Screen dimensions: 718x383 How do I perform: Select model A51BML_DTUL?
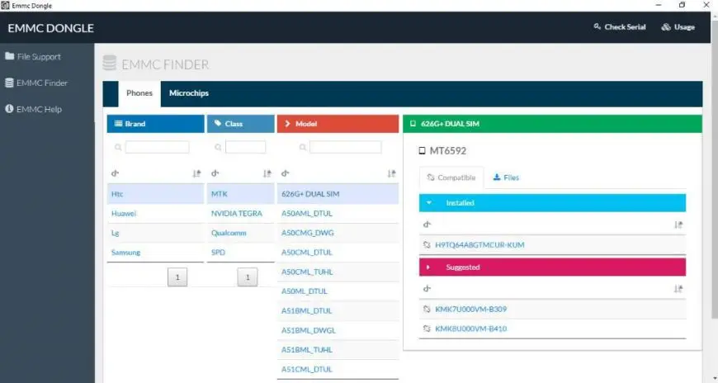(x=338, y=310)
